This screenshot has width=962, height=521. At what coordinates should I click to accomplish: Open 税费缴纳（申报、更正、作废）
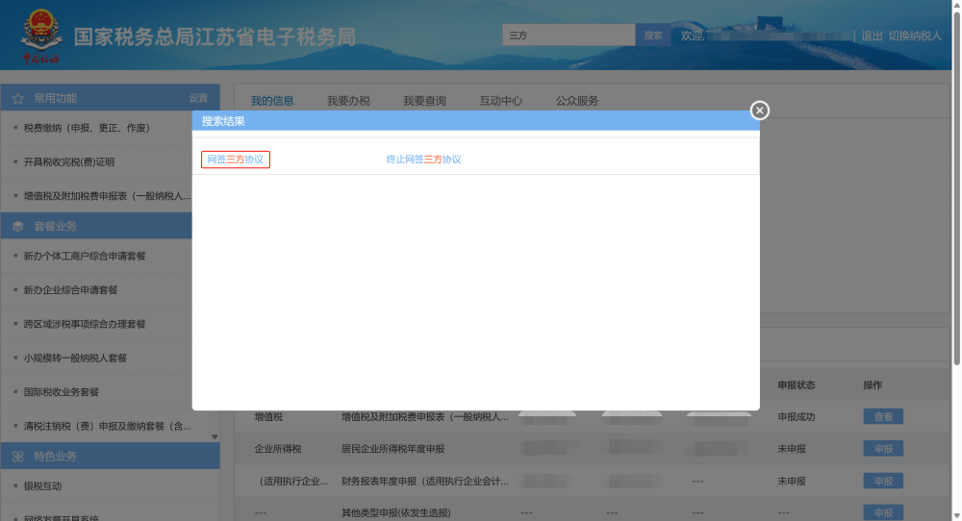tap(88, 128)
